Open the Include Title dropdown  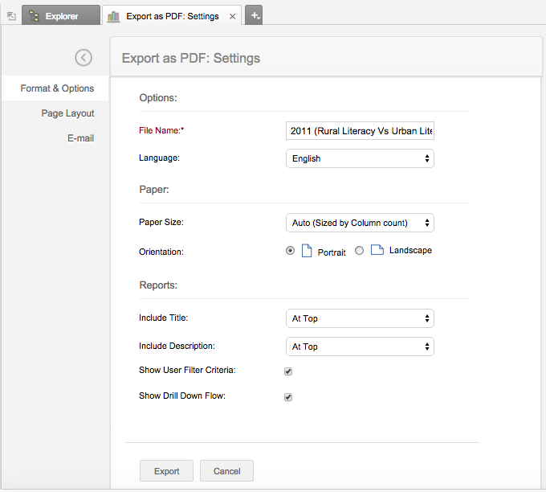(x=360, y=318)
